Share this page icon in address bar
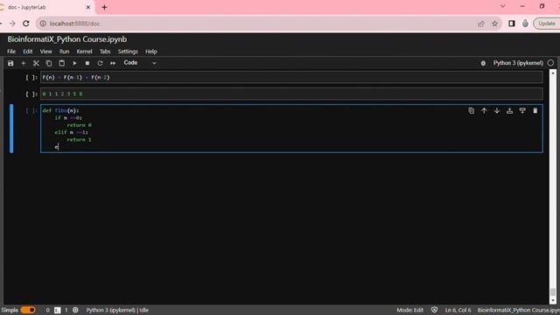560x315 pixels. coord(480,24)
